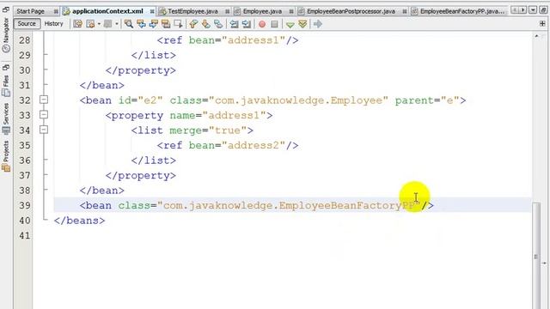Click Next Bookmark icon
Screen dimensions: 550x309
[206, 24]
